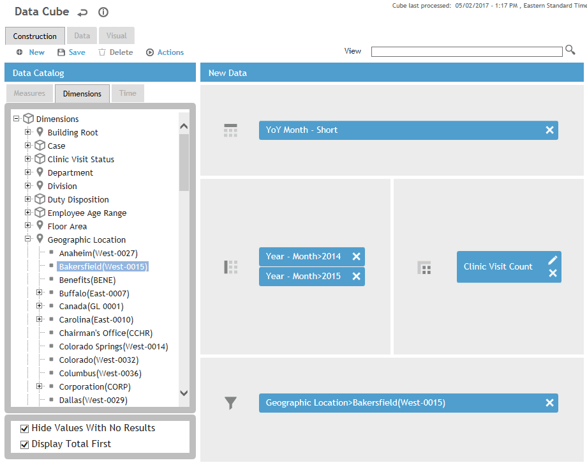The image size is (587, 465).
Task: Click the funnel filter icon
Action: click(230, 403)
